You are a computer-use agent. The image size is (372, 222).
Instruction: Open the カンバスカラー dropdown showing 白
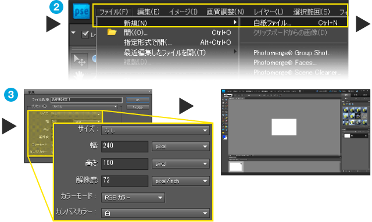155,213
